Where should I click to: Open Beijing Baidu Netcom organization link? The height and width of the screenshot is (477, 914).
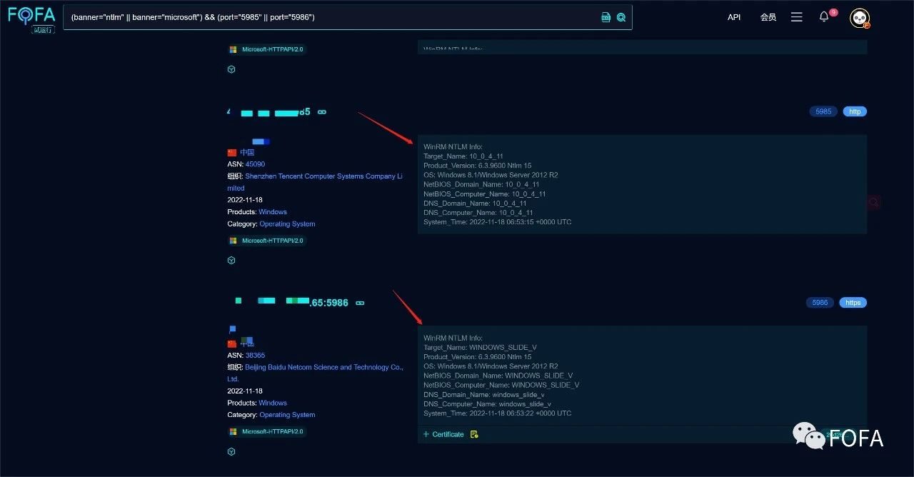(x=315, y=373)
